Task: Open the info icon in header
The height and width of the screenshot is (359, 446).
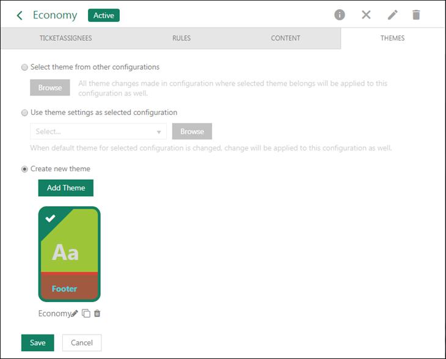Action: pyautogui.click(x=340, y=15)
